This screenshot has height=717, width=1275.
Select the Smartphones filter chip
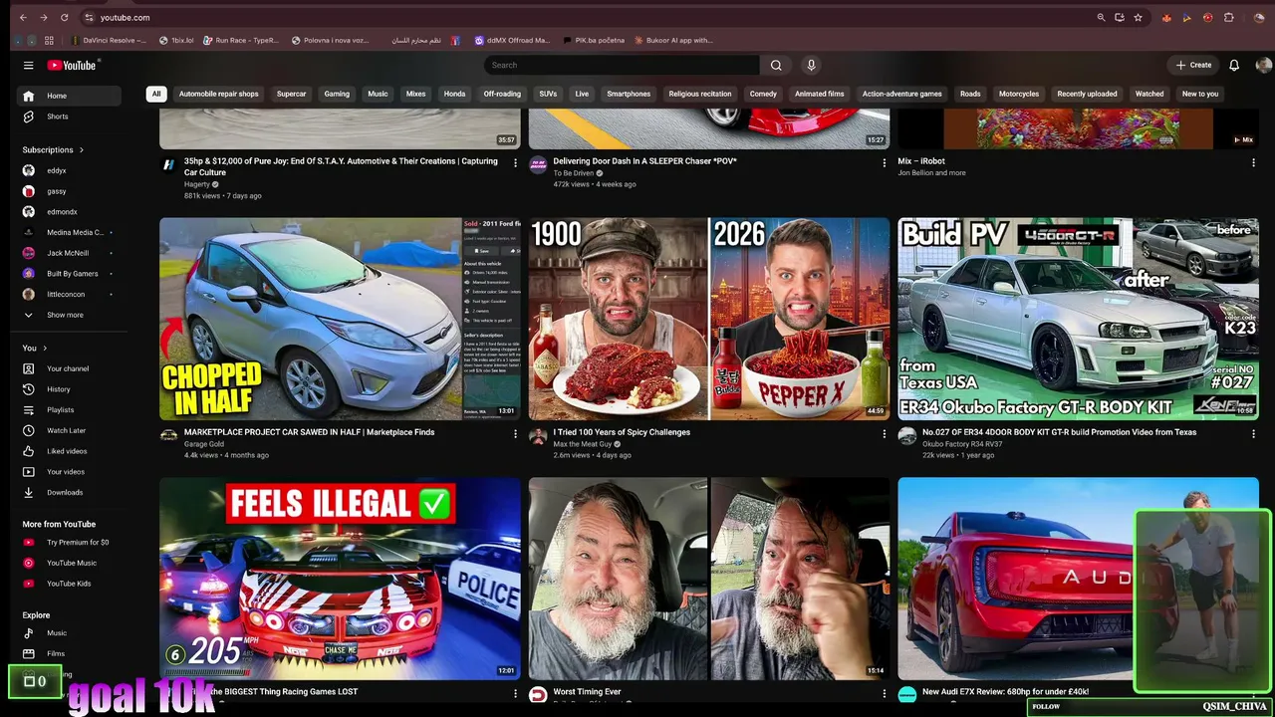tap(629, 94)
